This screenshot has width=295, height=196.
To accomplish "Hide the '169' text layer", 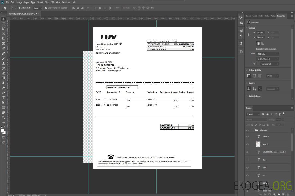I will pyautogui.click(x=247, y=168).
